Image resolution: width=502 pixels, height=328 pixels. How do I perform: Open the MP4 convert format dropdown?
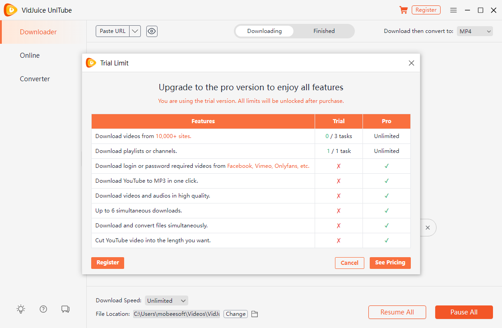tap(475, 31)
